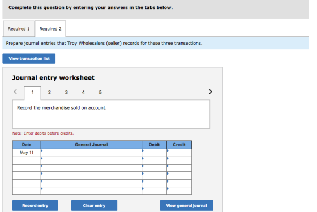Select the Required 2 tab
The height and width of the screenshot is (212, 317).
(50, 29)
